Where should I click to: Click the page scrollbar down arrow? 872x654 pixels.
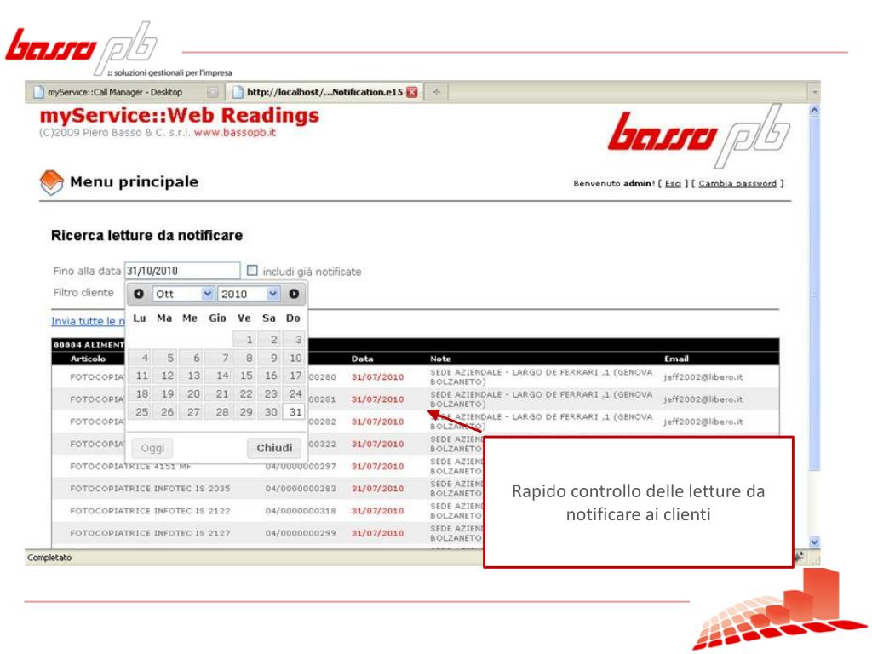click(x=814, y=542)
